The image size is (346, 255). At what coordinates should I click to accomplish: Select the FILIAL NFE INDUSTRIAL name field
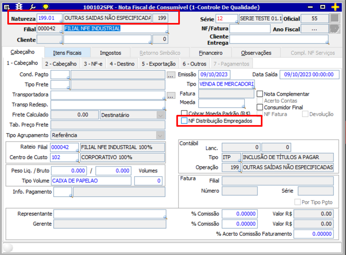tap(116, 29)
